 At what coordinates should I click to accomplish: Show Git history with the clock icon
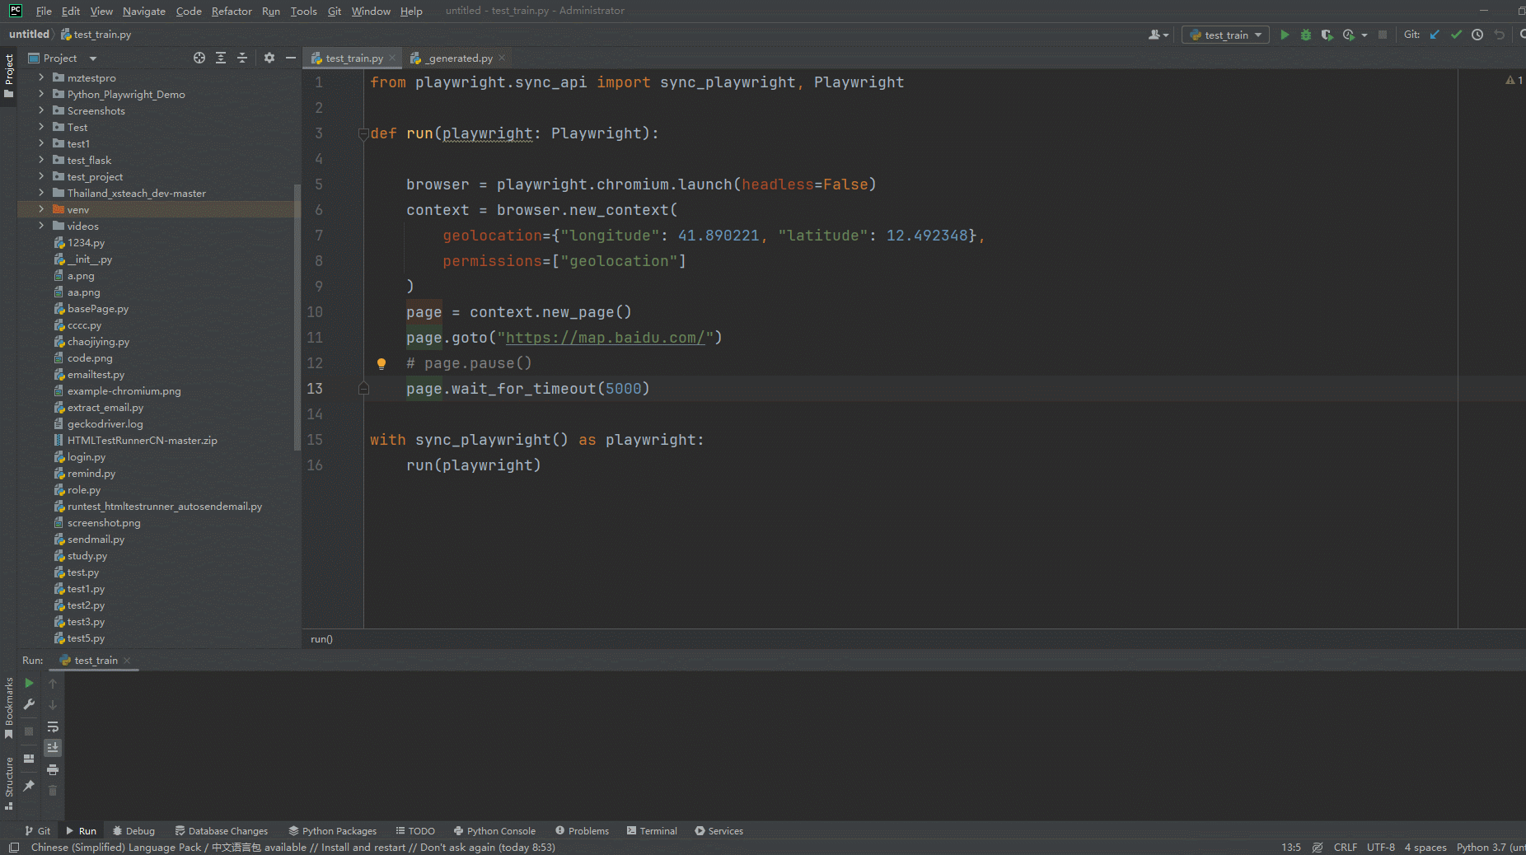pos(1477,35)
